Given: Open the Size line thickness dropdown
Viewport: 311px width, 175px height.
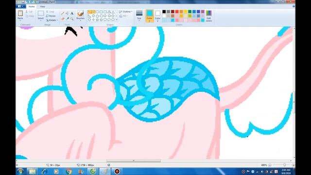Looking at the screenshot, I should pos(139,16).
